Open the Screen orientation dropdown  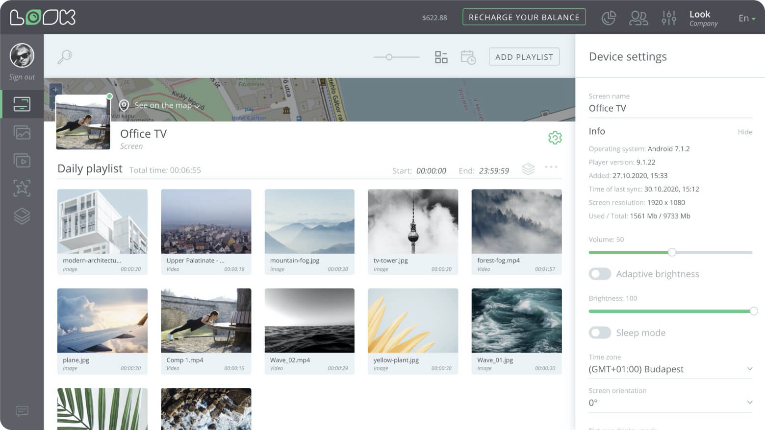click(x=670, y=403)
